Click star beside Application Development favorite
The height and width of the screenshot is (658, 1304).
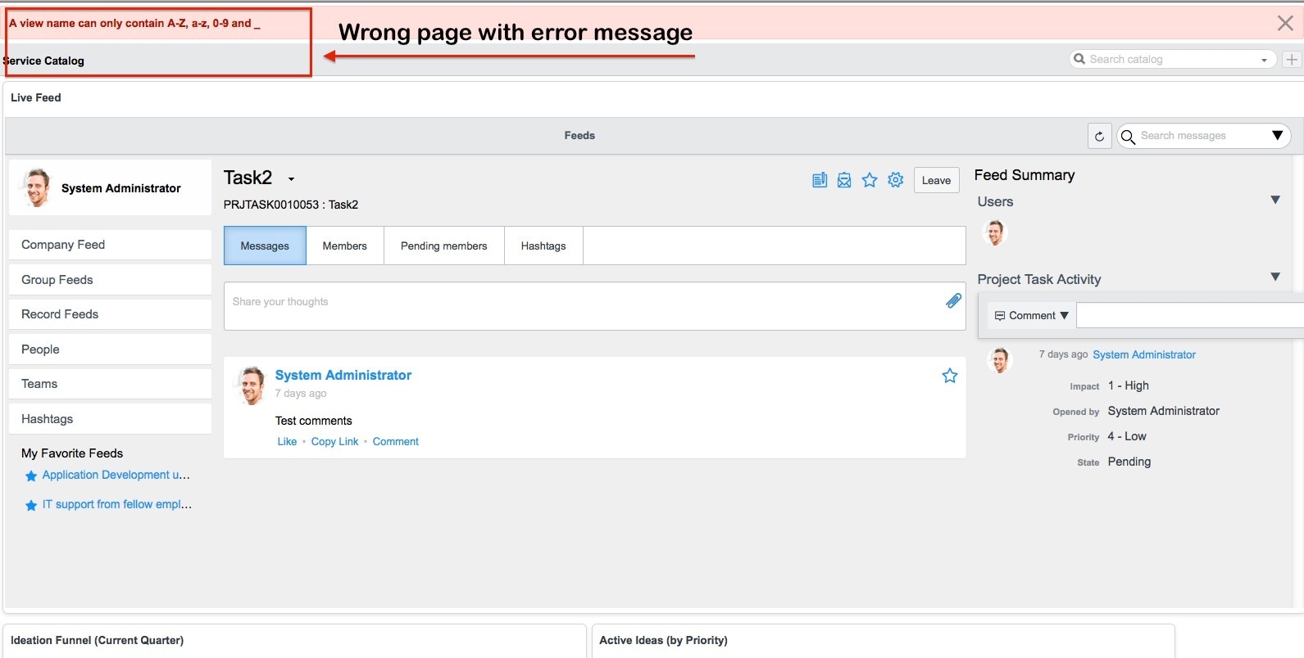click(31, 475)
